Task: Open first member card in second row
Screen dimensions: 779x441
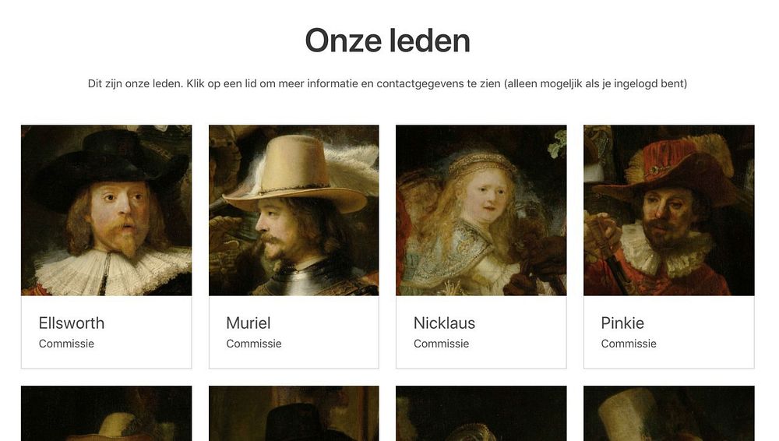Action: (x=106, y=414)
